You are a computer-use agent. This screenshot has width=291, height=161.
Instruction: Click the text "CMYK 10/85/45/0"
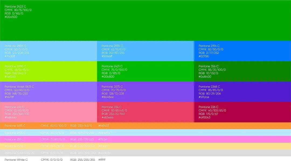114,111
